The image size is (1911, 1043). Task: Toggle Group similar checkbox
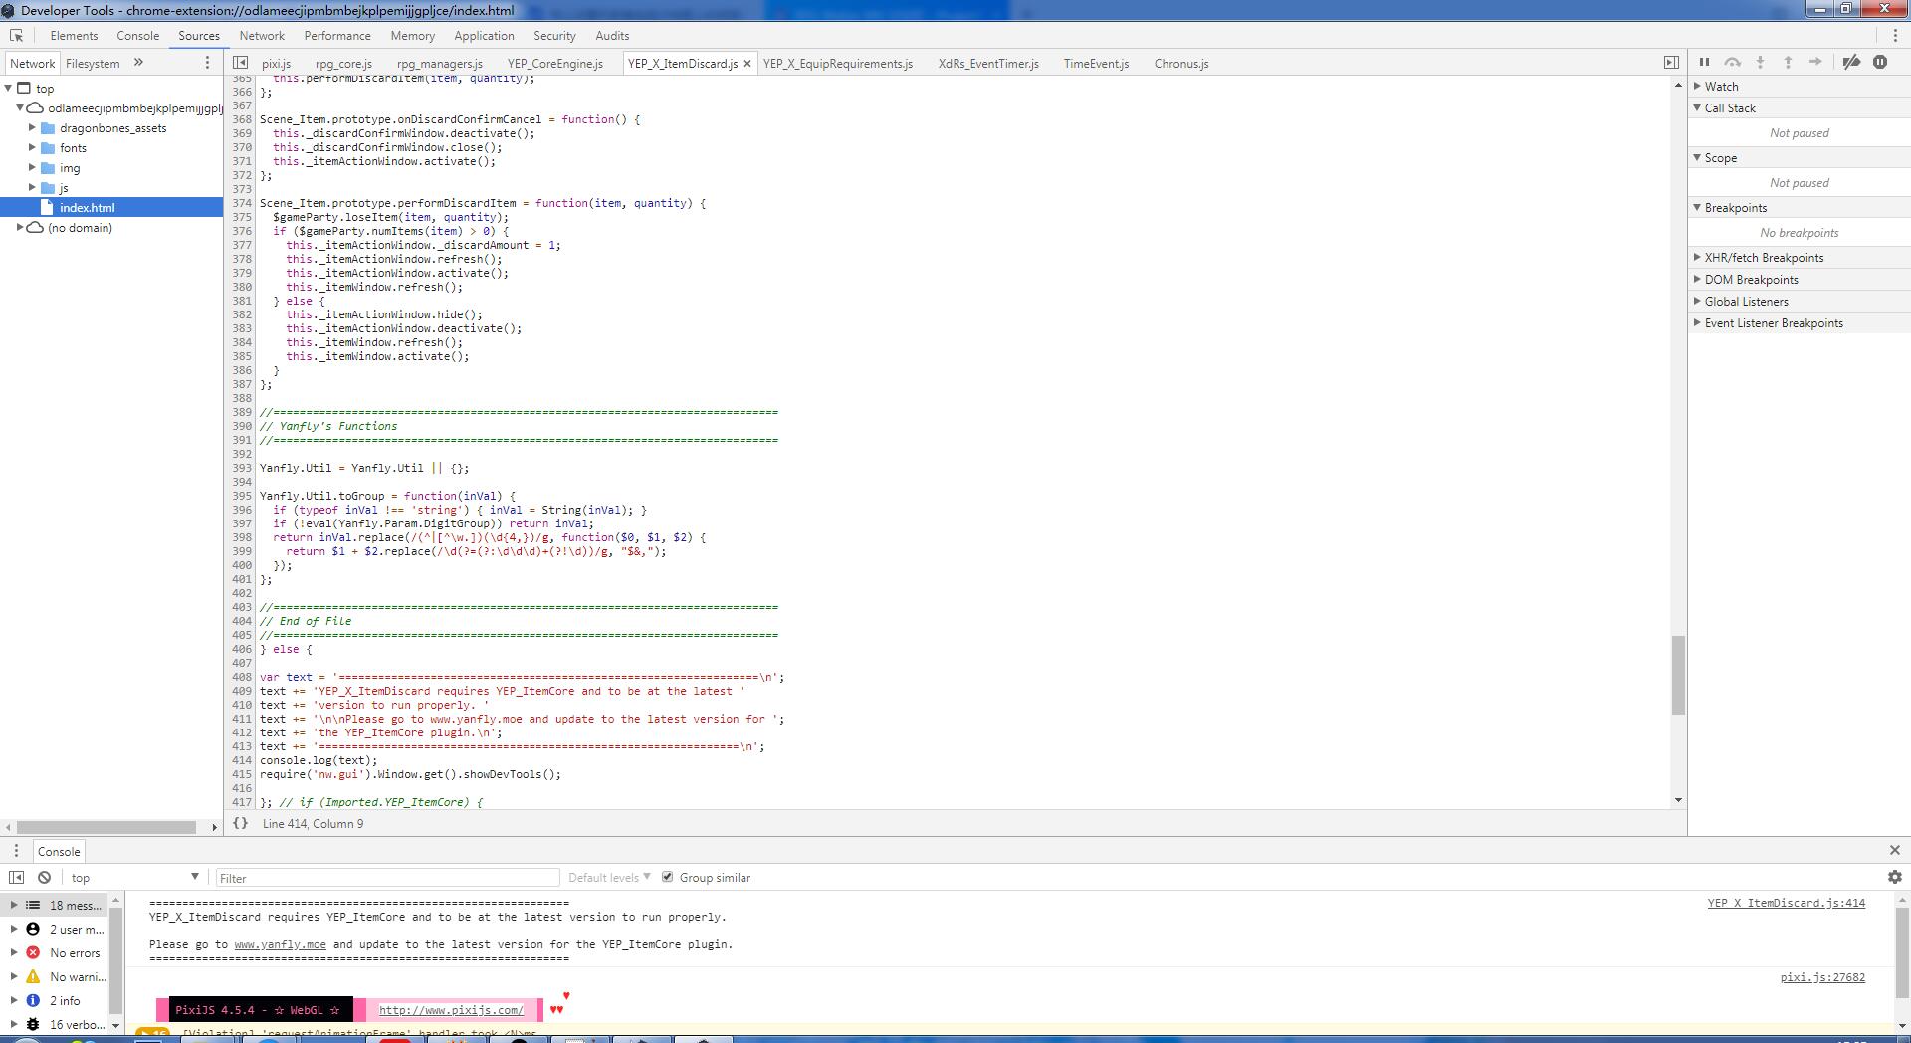tap(667, 877)
